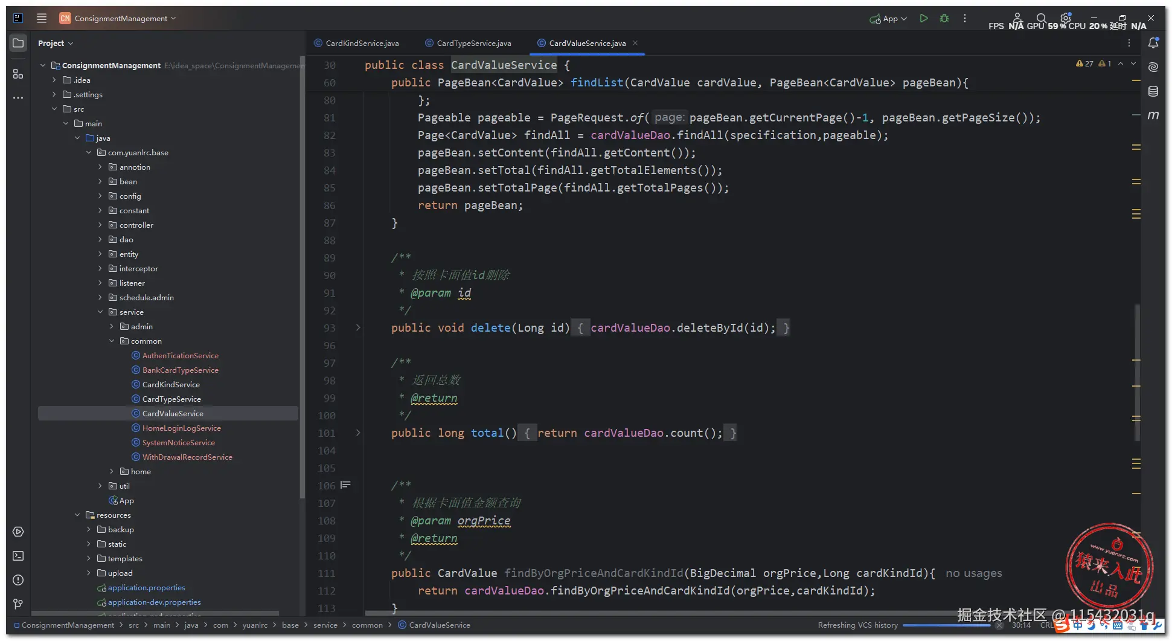The width and height of the screenshot is (1172, 641).
Task: Click the 'yuanlrc' breadcrumb in the navigation bar
Action: (255, 625)
